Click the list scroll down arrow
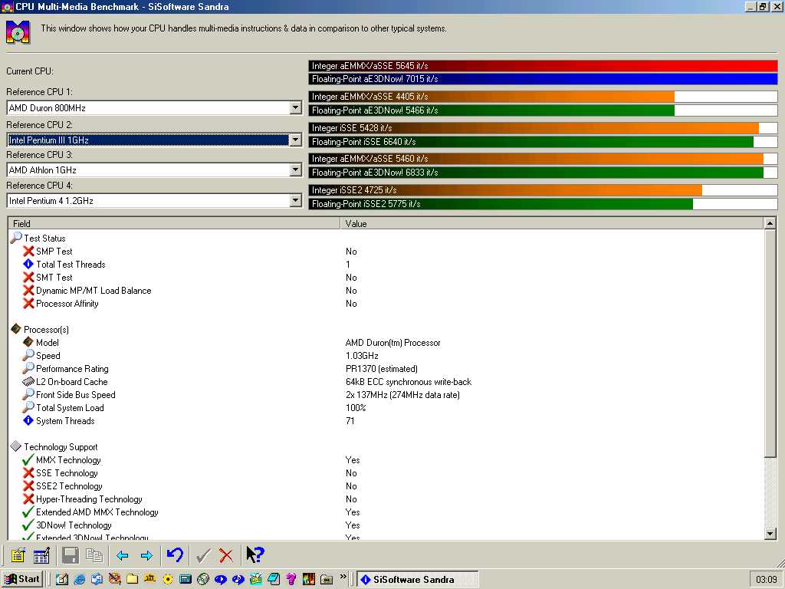Viewport: 785px width, 589px height. (x=770, y=534)
